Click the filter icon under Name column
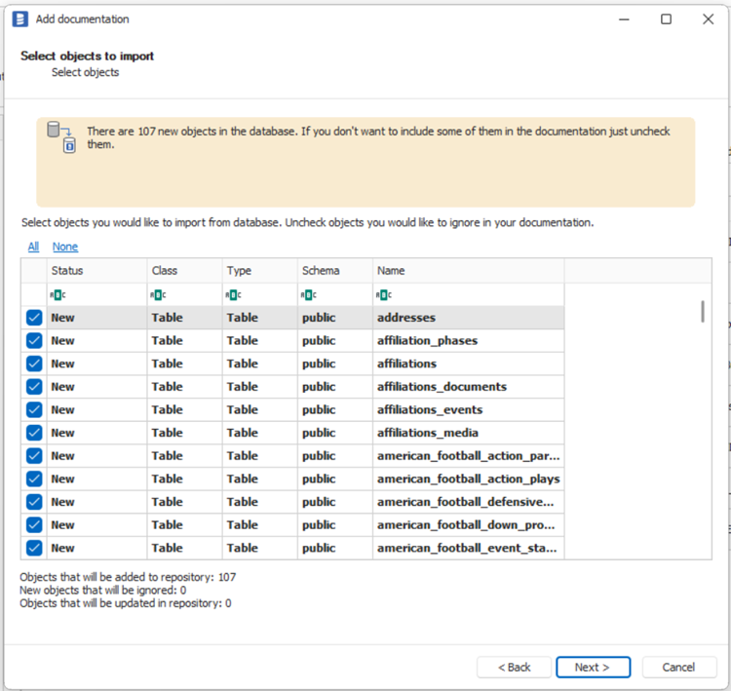731x691 pixels. click(x=384, y=294)
